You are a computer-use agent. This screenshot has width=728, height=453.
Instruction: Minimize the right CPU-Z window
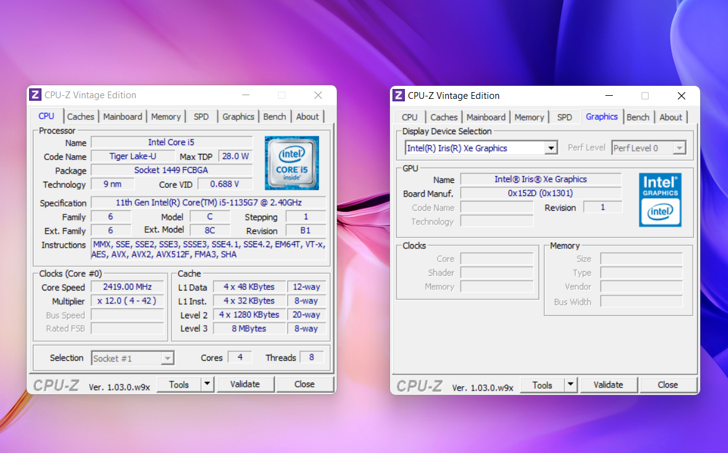[609, 96]
